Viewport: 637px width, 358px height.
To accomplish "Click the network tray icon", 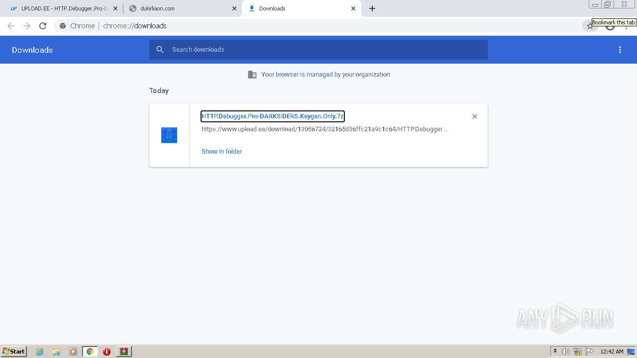I will tap(578, 352).
